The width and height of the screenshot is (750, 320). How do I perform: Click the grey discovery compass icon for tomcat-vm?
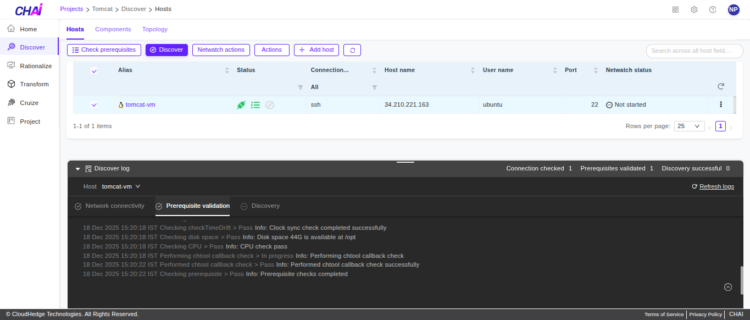(270, 104)
